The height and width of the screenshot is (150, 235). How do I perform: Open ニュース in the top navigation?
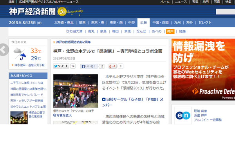pos(181,2)
